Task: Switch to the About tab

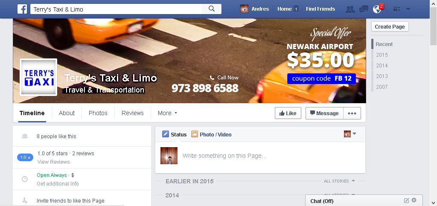Action: tap(67, 113)
